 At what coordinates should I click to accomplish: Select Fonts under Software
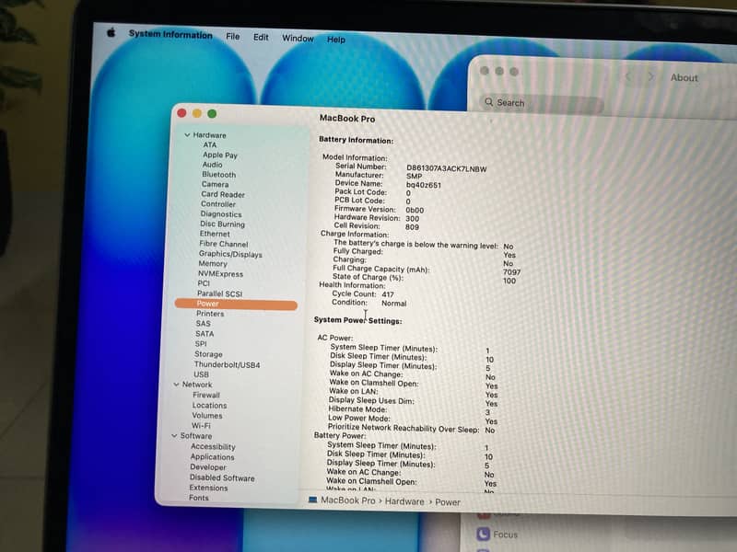tap(198, 498)
